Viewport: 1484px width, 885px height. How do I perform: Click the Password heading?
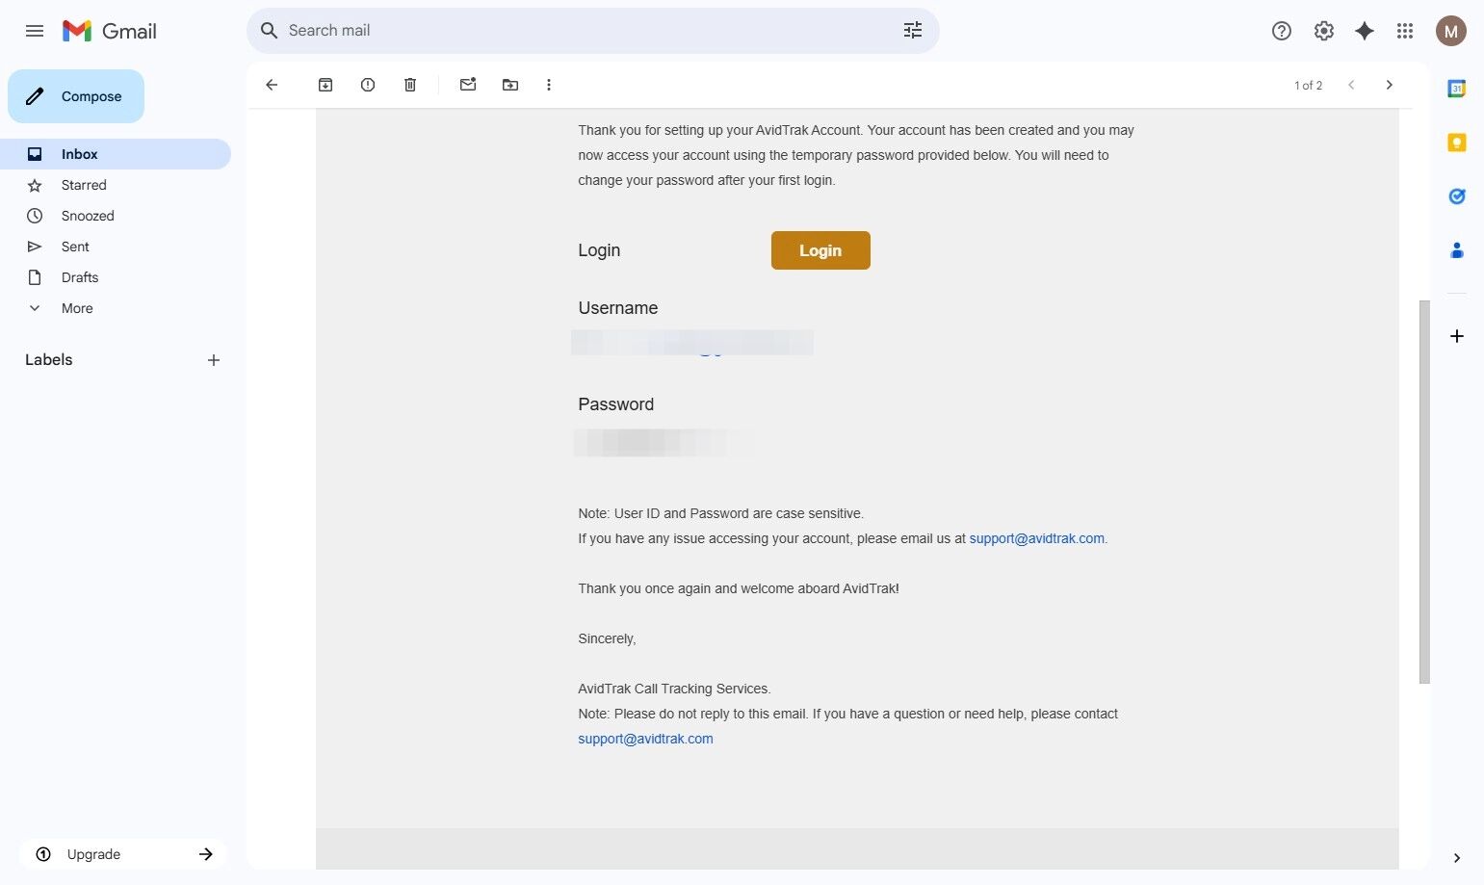[616, 404]
